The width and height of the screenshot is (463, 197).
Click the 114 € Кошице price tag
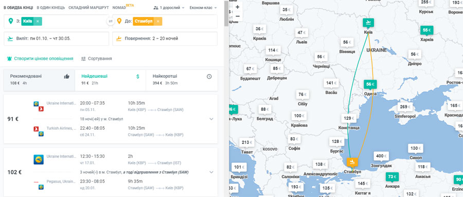(x=274, y=50)
